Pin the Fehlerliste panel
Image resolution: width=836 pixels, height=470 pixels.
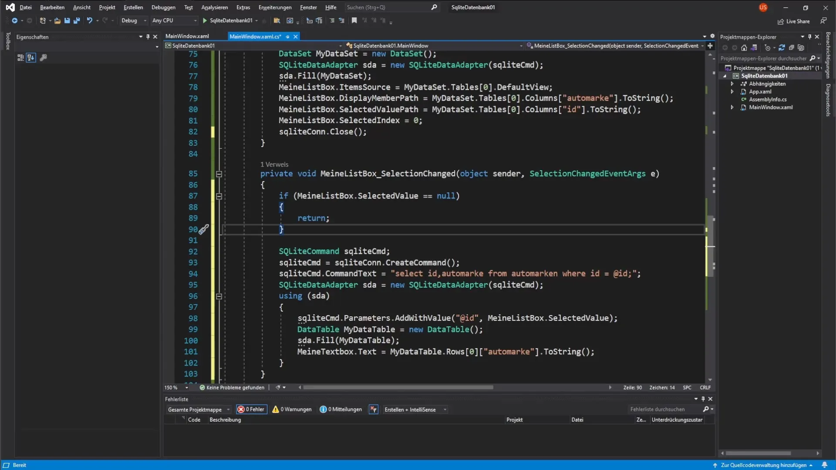(703, 399)
